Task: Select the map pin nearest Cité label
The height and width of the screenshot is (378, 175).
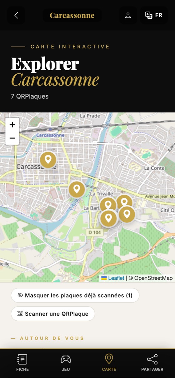Action: point(127,214)
